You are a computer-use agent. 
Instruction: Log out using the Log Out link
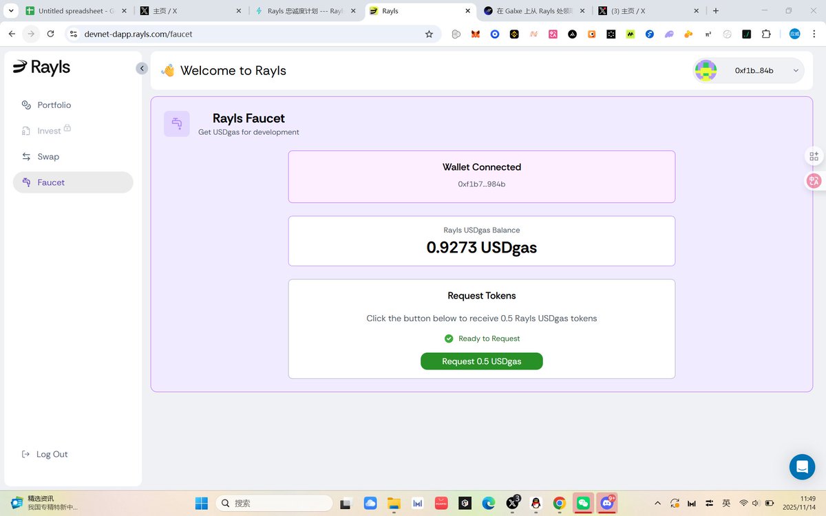click(45, 454)
